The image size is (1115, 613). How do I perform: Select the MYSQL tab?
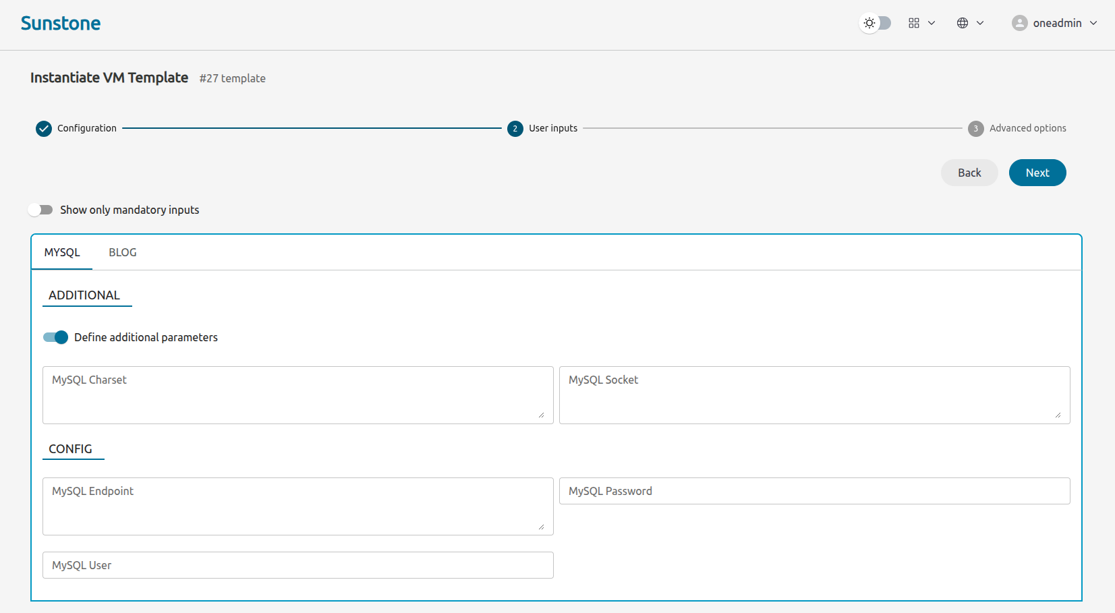62,252
